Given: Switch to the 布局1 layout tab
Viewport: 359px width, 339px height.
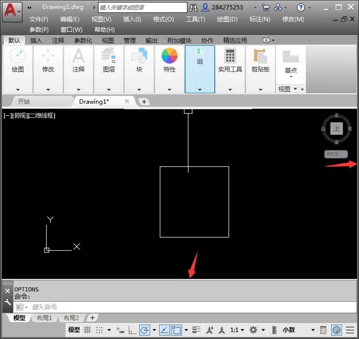Looking at the screenshot, I should [44, 318].
